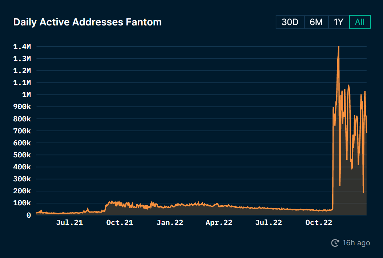Click the 300k y-axis label

(22, 179)
